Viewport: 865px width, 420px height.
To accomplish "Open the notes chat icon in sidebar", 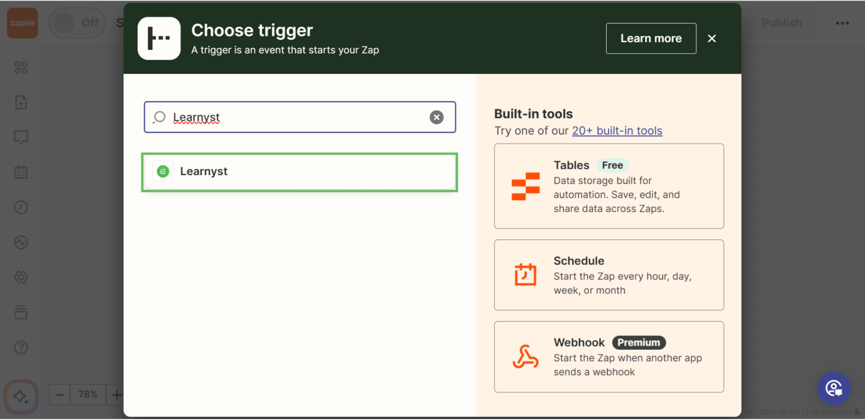I will pyautogui.click(x=21, y=137).
